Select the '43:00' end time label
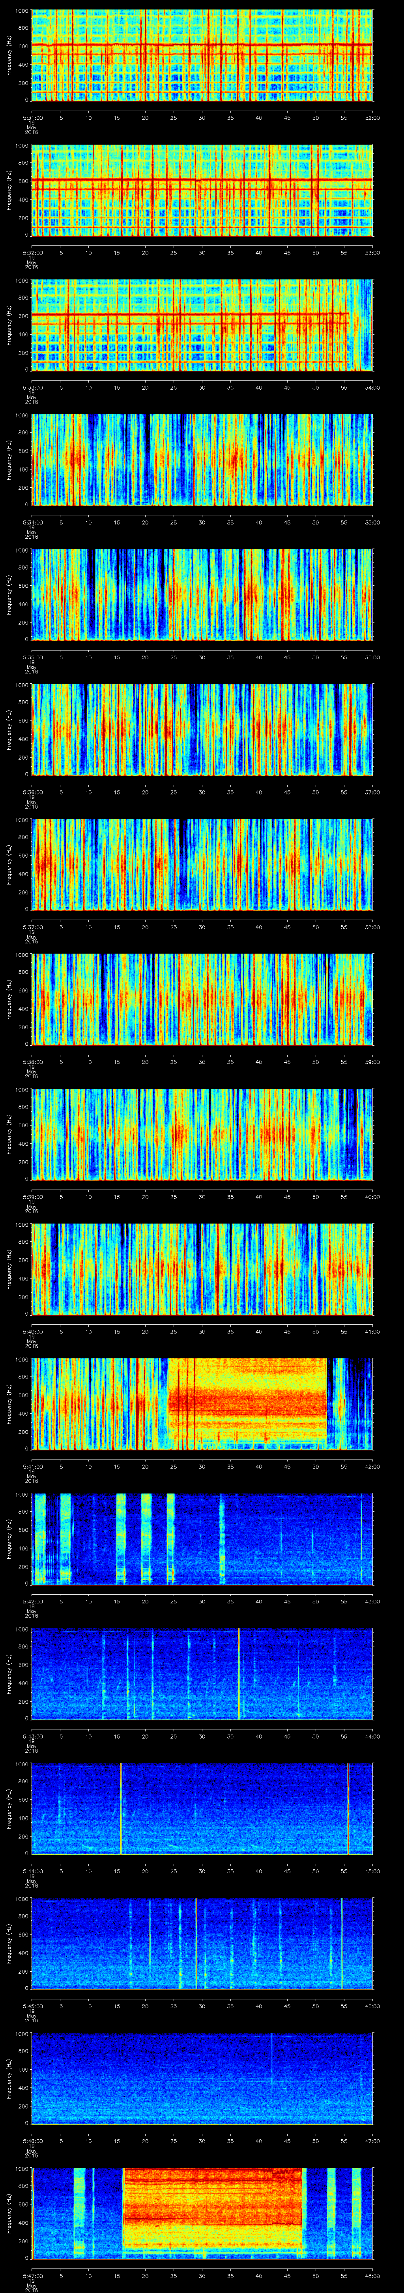The image size is (404, 2293). [x=372, y=1601]
